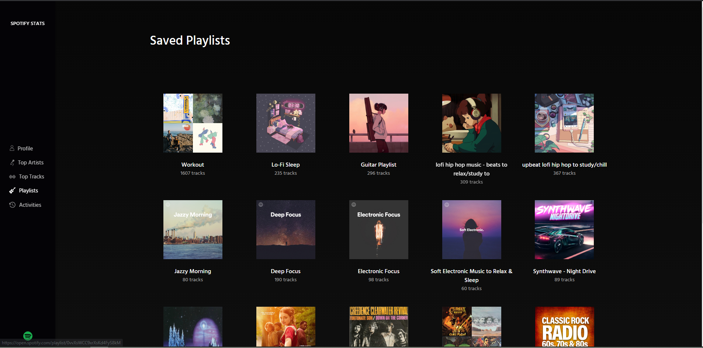703x348 pixels.
Task: Click the 190 tracks text
Action: (285, 280)
